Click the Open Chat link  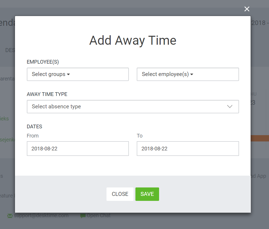click(x=99, y=215)
